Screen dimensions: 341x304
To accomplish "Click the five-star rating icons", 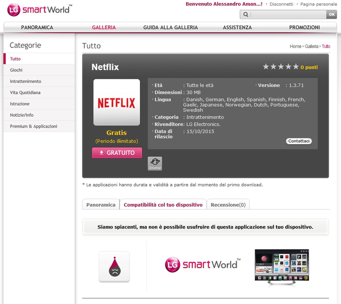I will pos(281,67).
